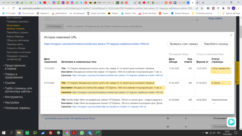Close the URL change history dialog
This screenshot has width=242, height=136.
[x=231, y=35]
